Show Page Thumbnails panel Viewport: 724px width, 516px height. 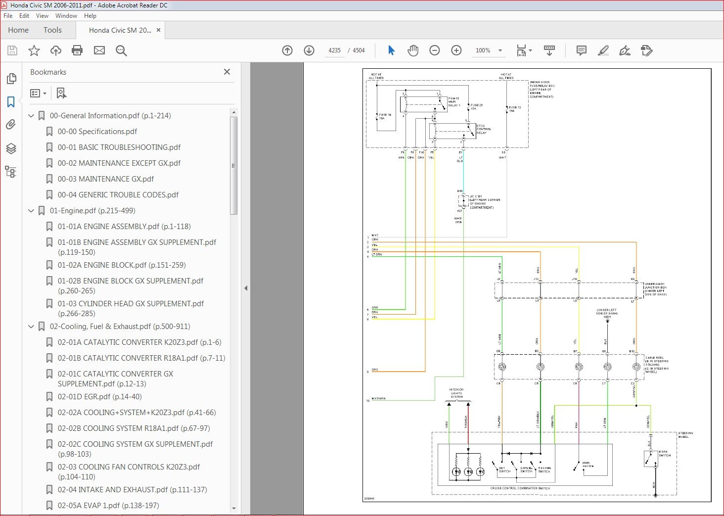pos(11,79)
